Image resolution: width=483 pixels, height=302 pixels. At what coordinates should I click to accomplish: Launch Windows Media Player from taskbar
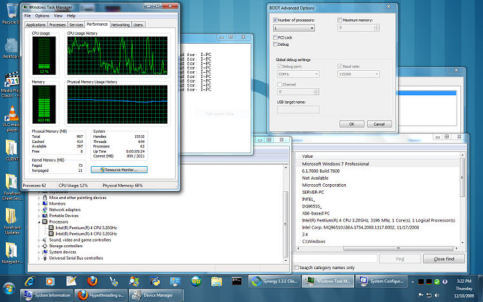pos(50,281)
